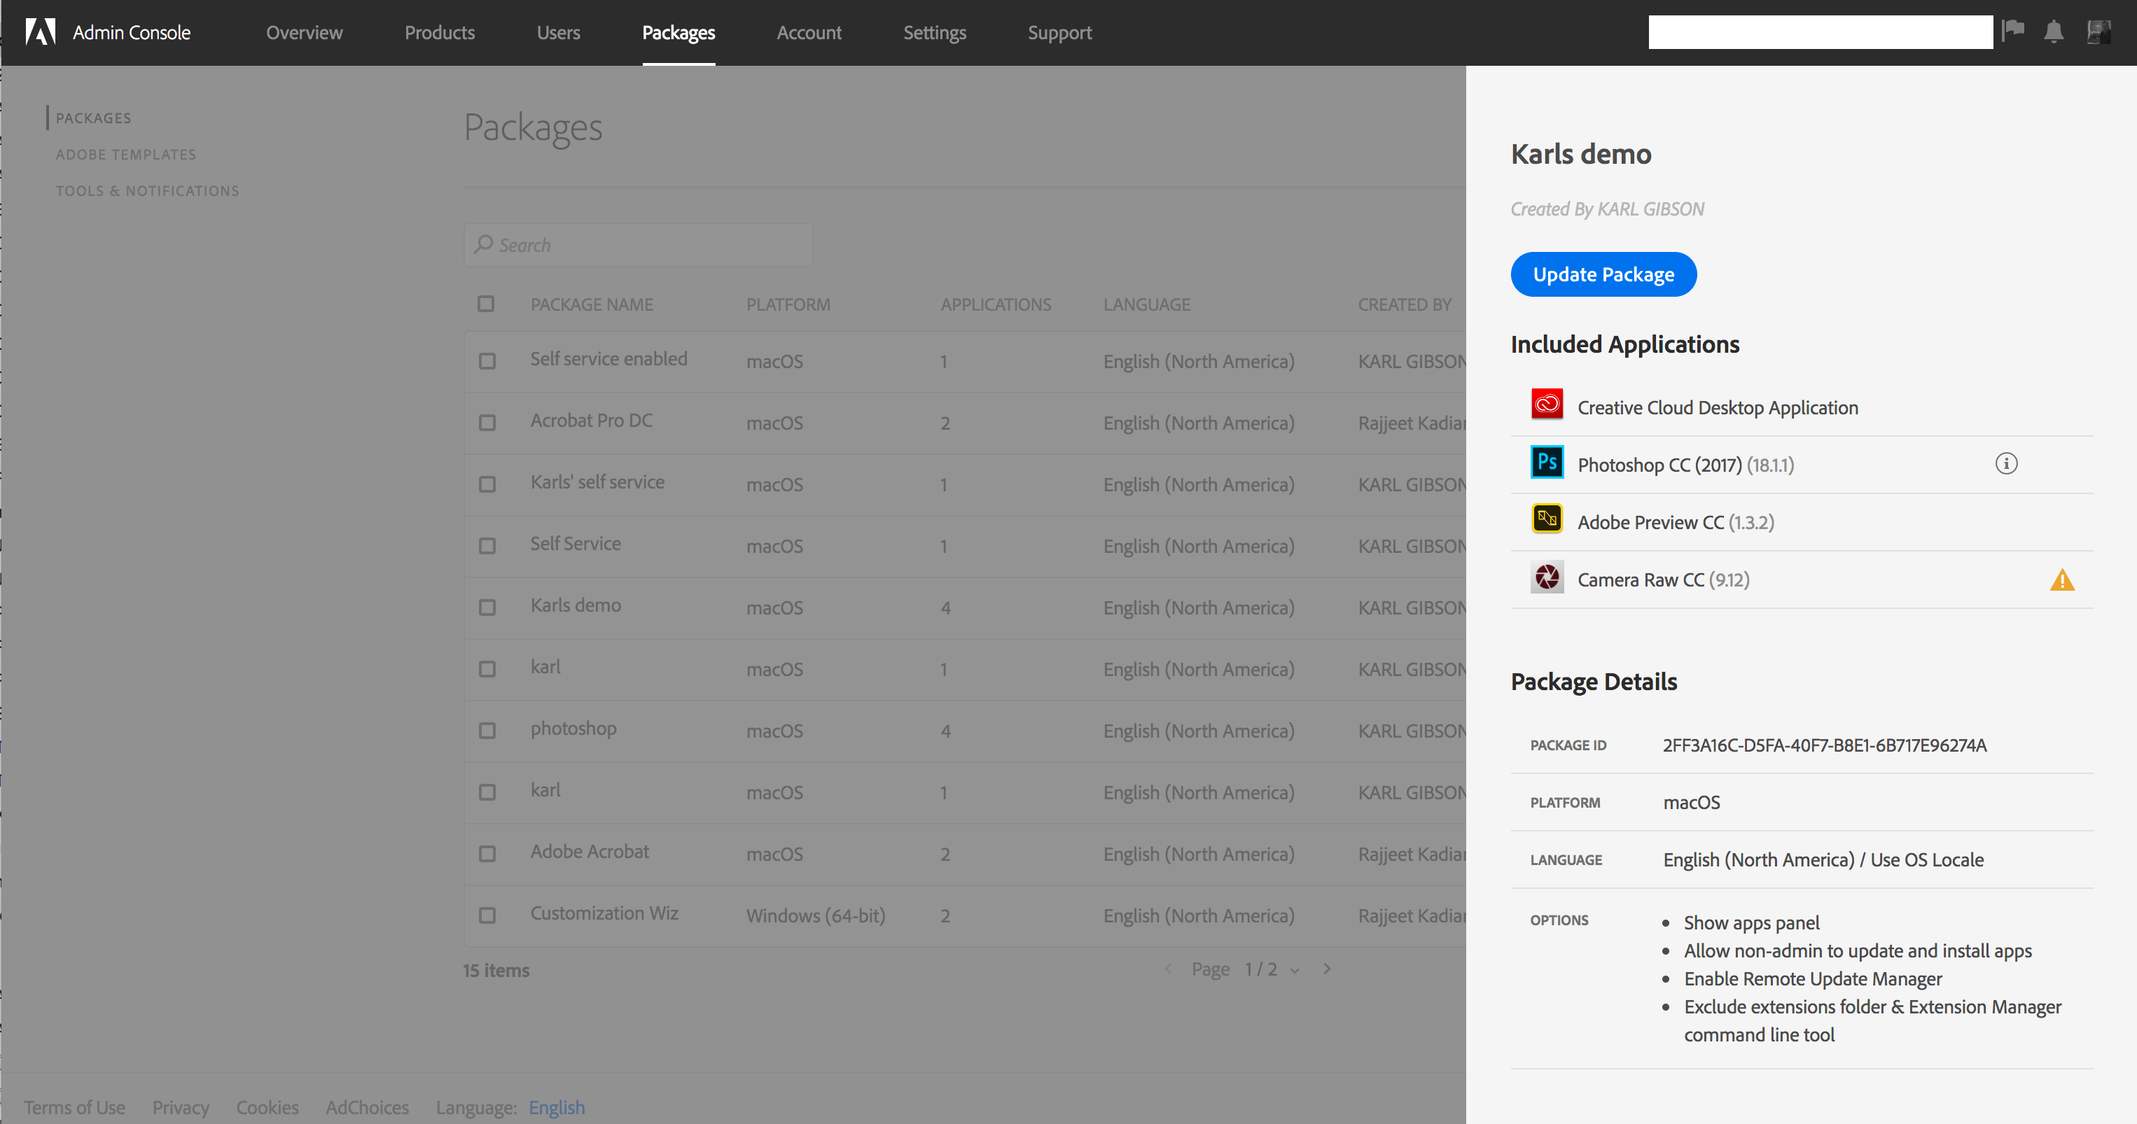Show info for Photoshop CC (2017)
Viewport: 2137px width, 1124px height.
coord(2006,463)
